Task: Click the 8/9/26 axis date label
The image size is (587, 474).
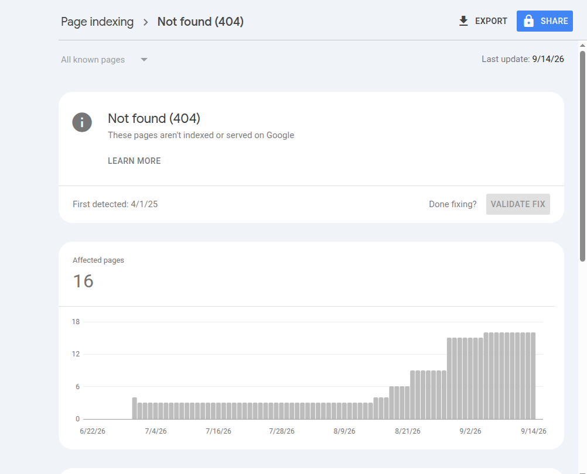Action: coord(344,431)
